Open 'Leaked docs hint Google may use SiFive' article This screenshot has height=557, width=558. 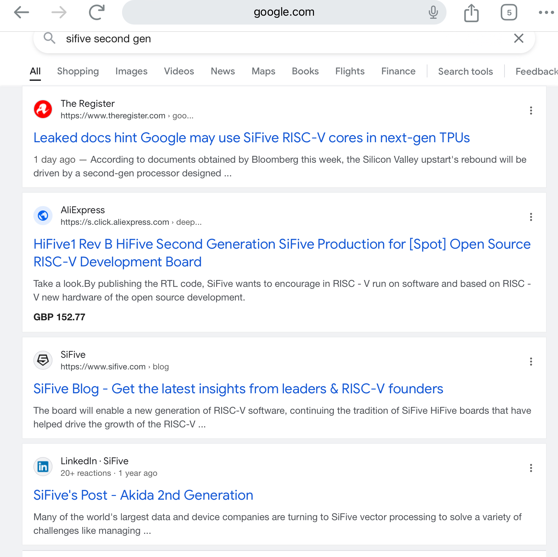click(252, 138)
